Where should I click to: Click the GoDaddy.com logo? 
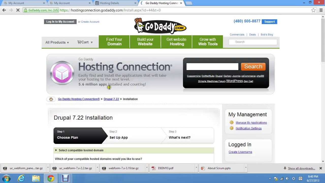(160, 26)
